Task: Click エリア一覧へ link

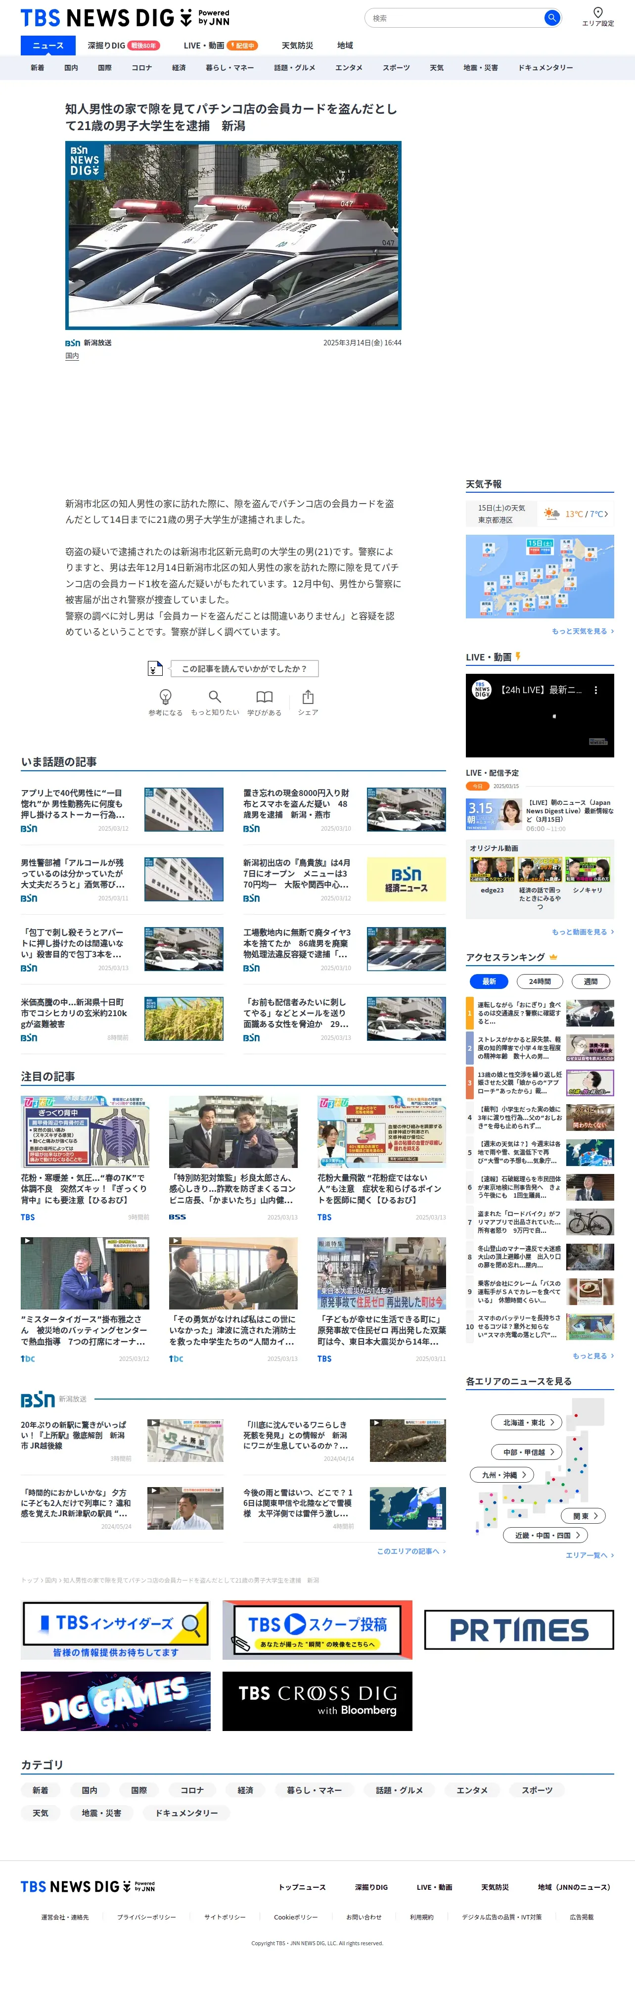Action: point(590,1555)
